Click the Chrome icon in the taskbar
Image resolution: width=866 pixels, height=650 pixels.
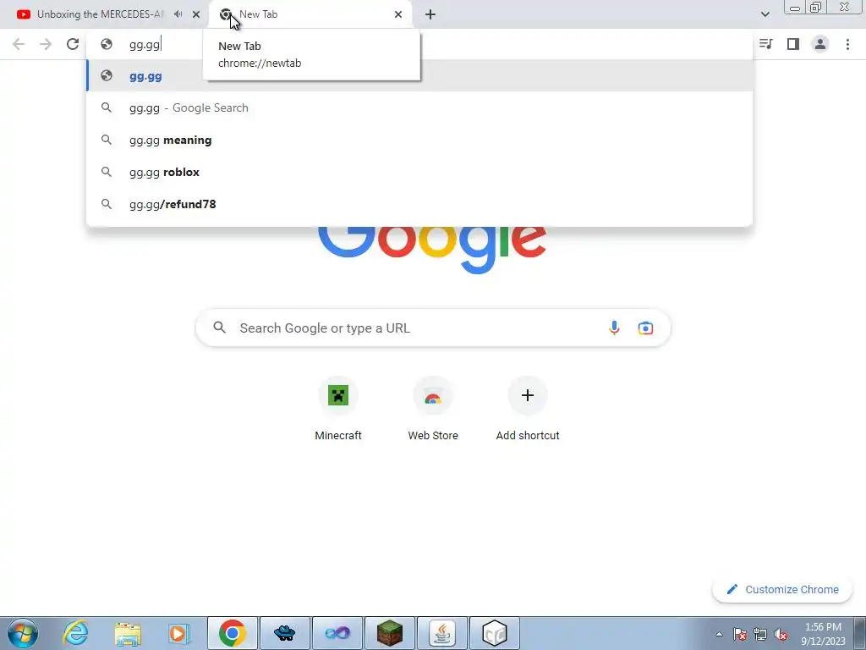(x=233, y=633)
